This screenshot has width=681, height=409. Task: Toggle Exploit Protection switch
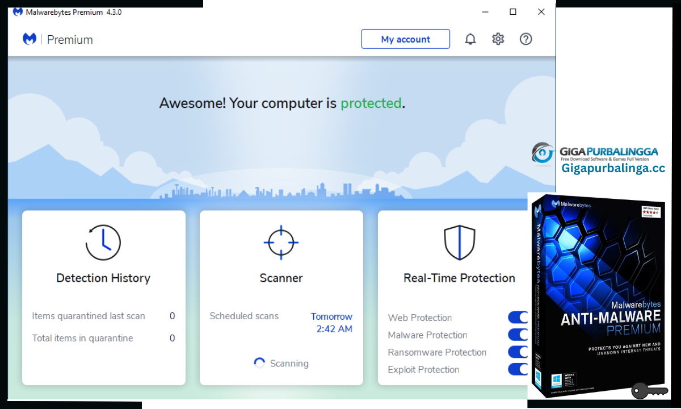tap(518, 369)
